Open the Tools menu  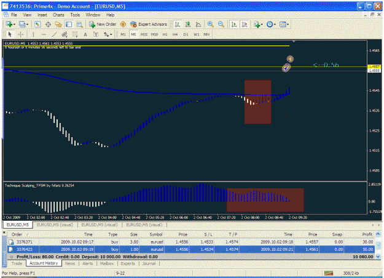(75, 15)
